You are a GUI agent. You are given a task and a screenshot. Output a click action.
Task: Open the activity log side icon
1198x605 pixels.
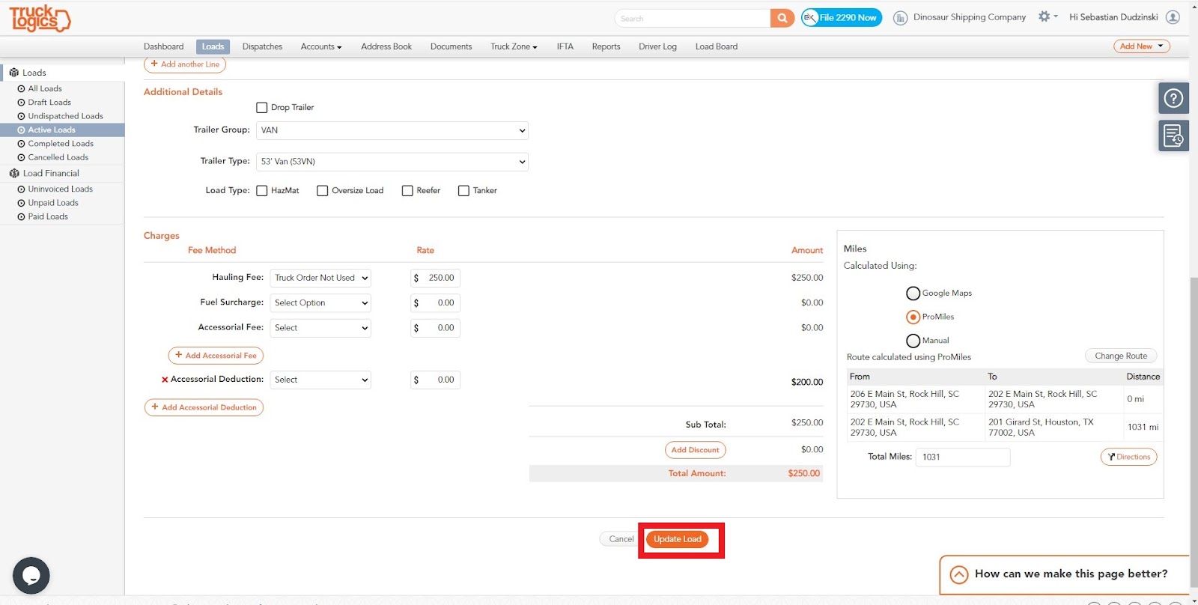pos(1173,136)
